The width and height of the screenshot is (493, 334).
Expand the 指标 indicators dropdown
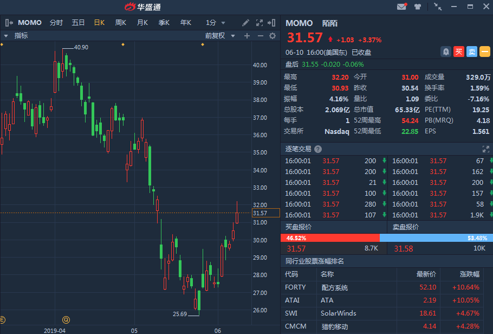[x=16, y=36]
